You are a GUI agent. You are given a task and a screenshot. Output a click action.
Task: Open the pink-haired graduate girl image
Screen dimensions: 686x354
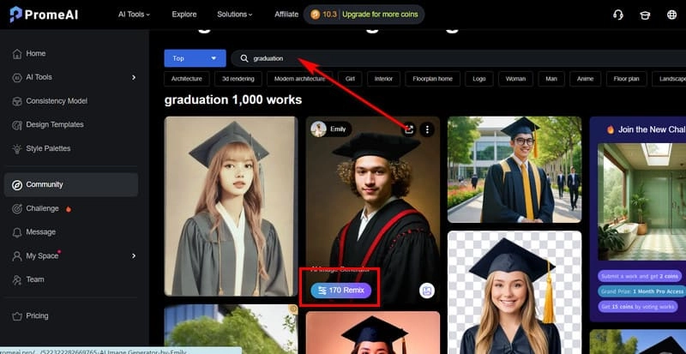click(231, 206)
